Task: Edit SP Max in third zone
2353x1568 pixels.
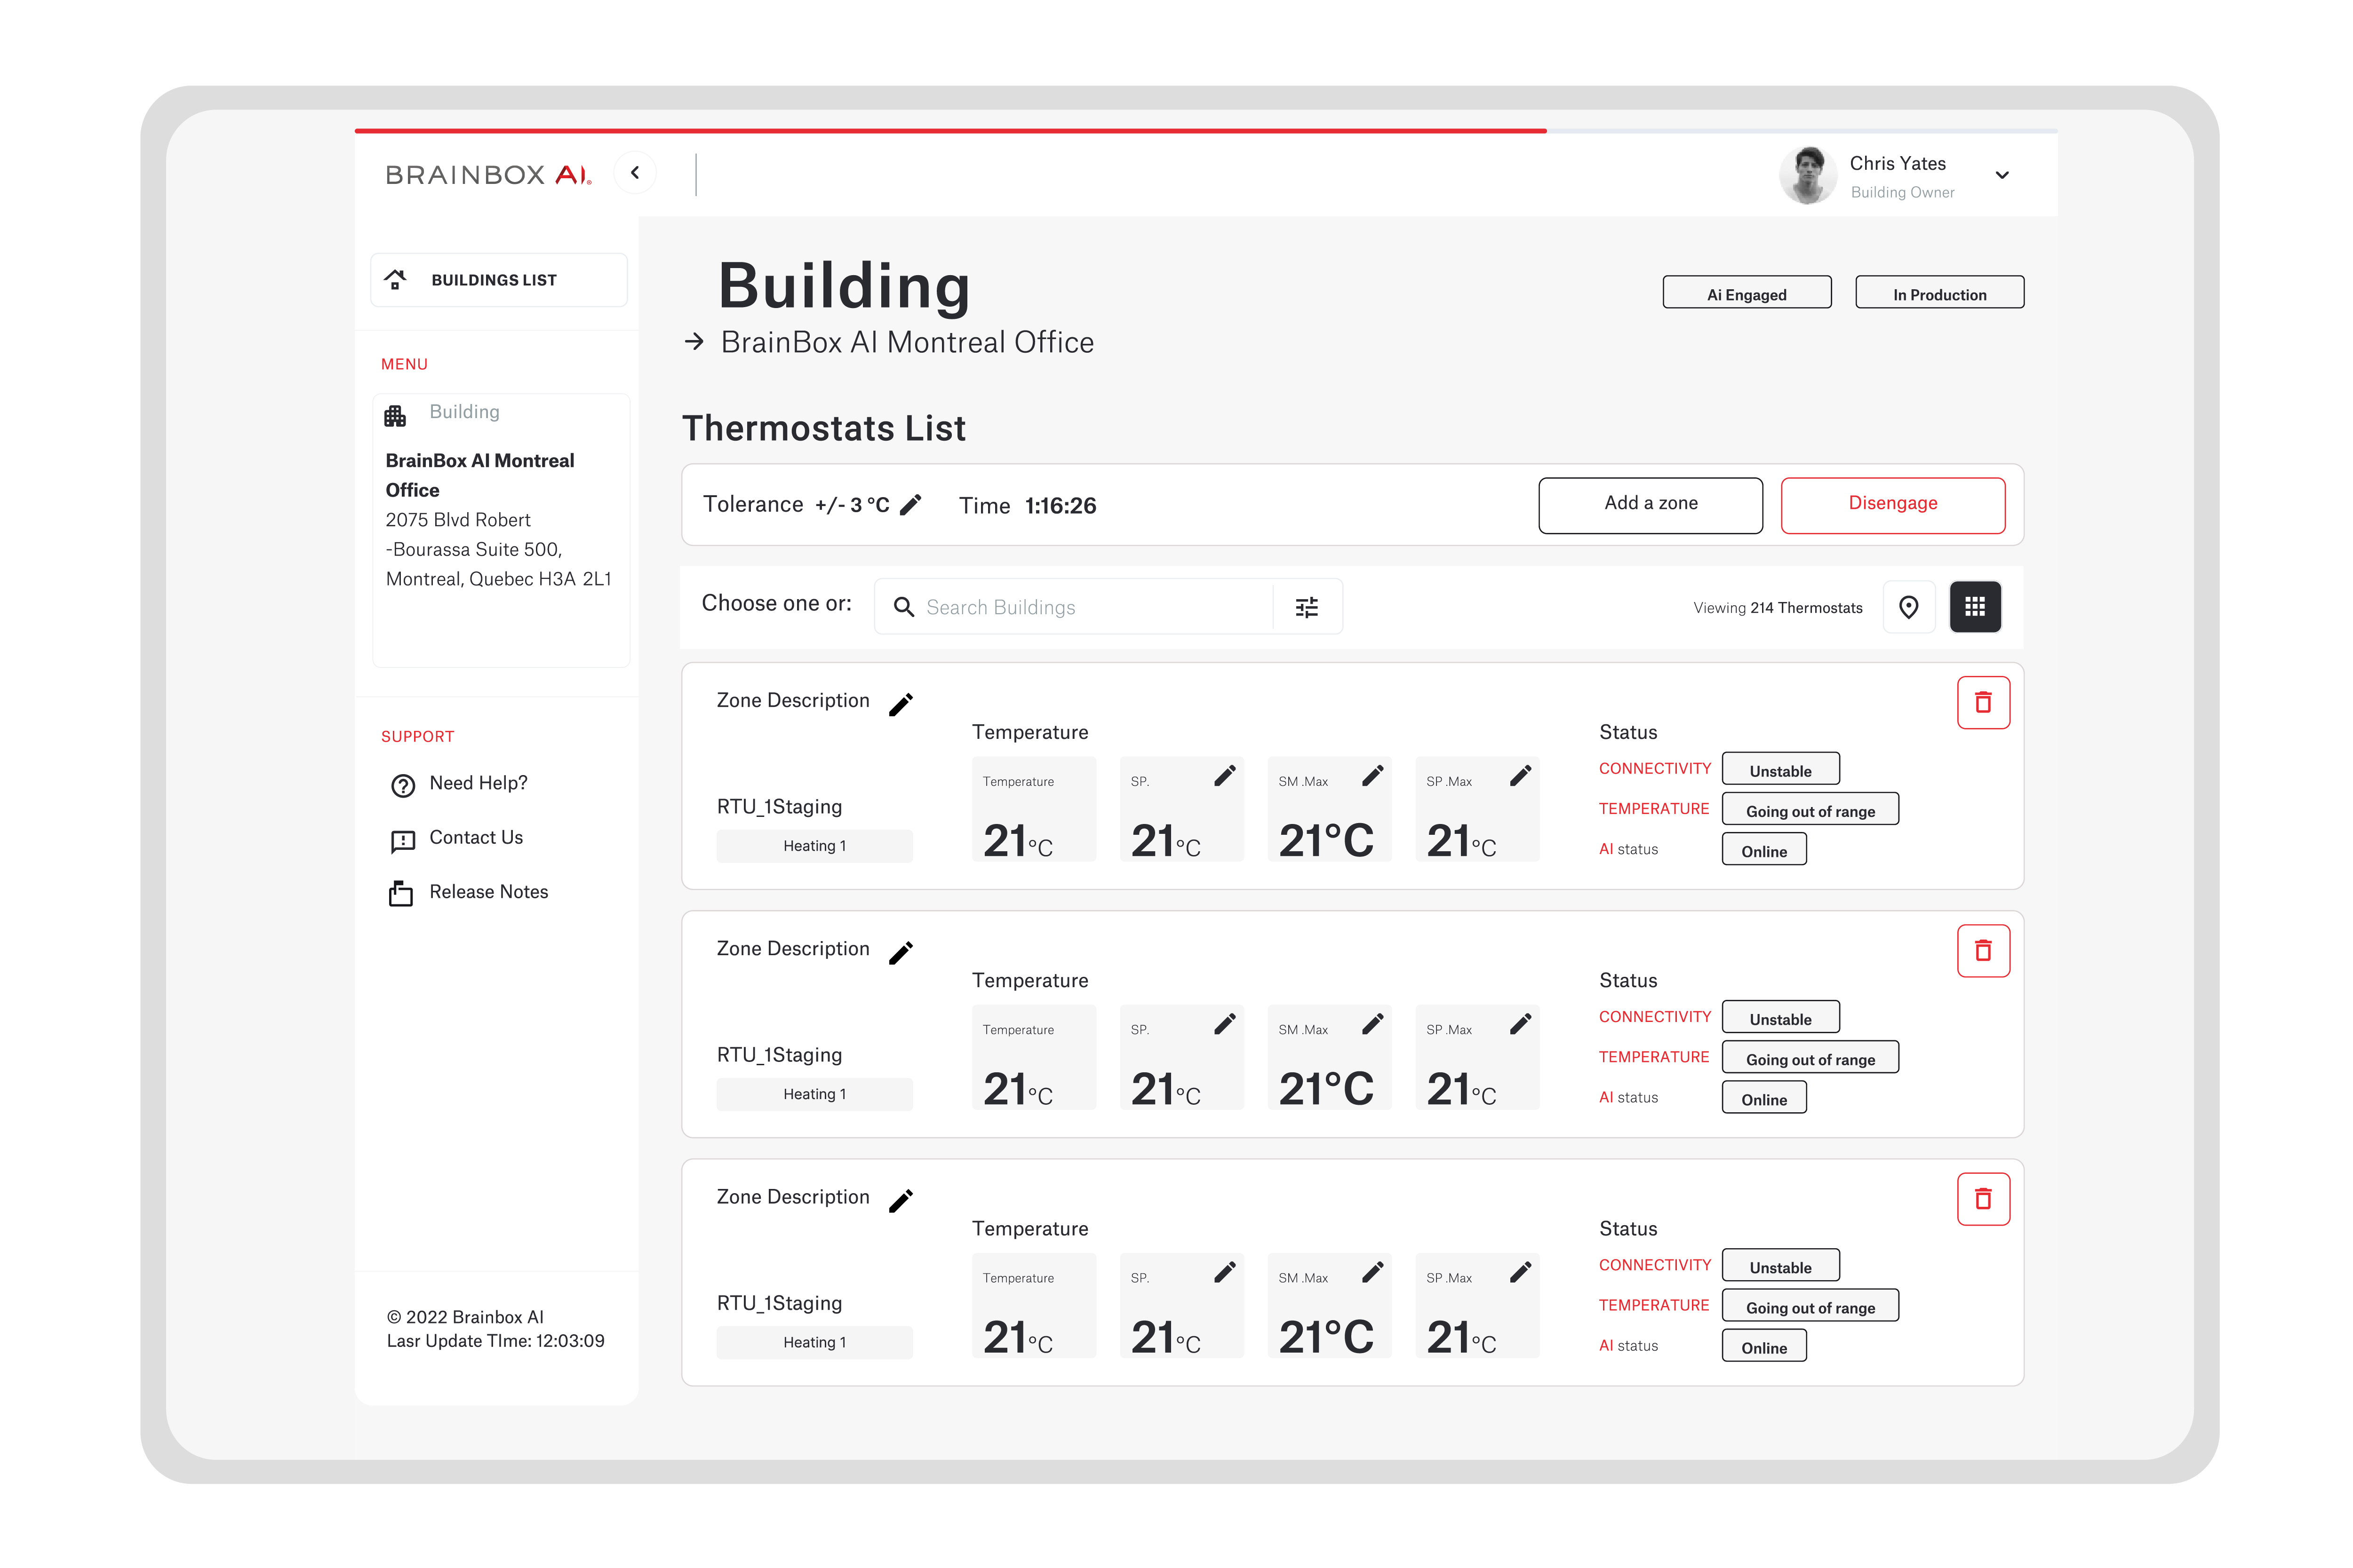Action: [x=1520, y=1272]
